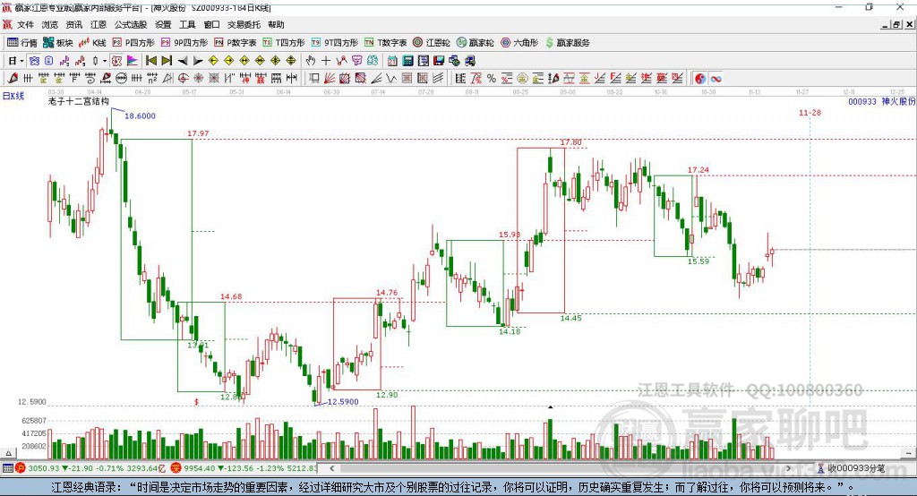Click the infinity loop icon
Viewport: 917px width, 496px height.
point(716,79)
